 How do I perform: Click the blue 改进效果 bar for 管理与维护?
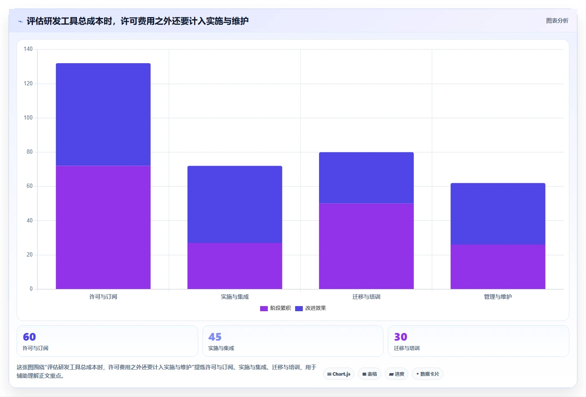[498, 214]
